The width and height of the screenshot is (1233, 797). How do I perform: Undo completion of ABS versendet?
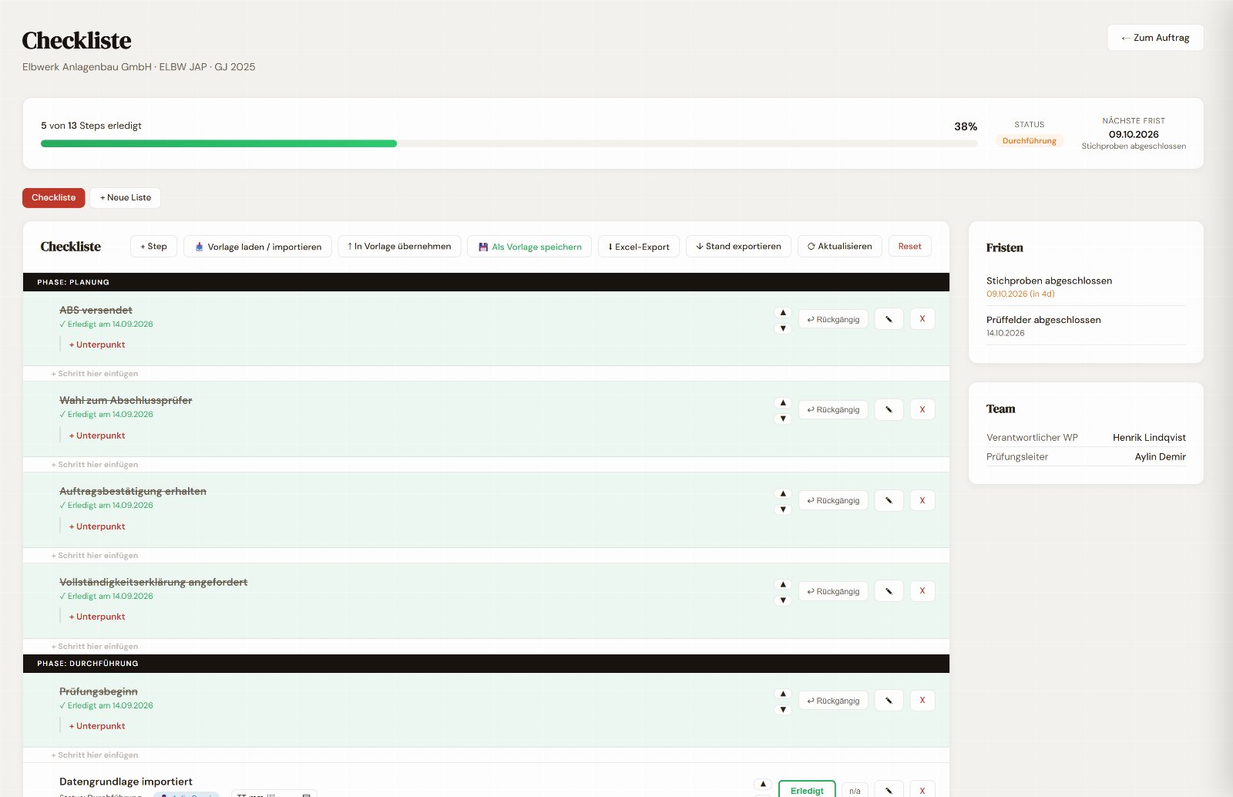point(833,319)
